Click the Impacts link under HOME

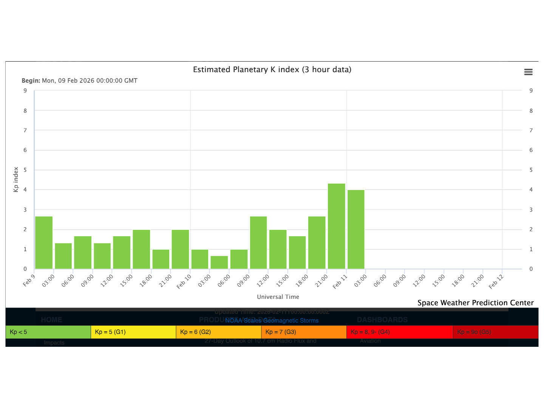tap(54, 343)
